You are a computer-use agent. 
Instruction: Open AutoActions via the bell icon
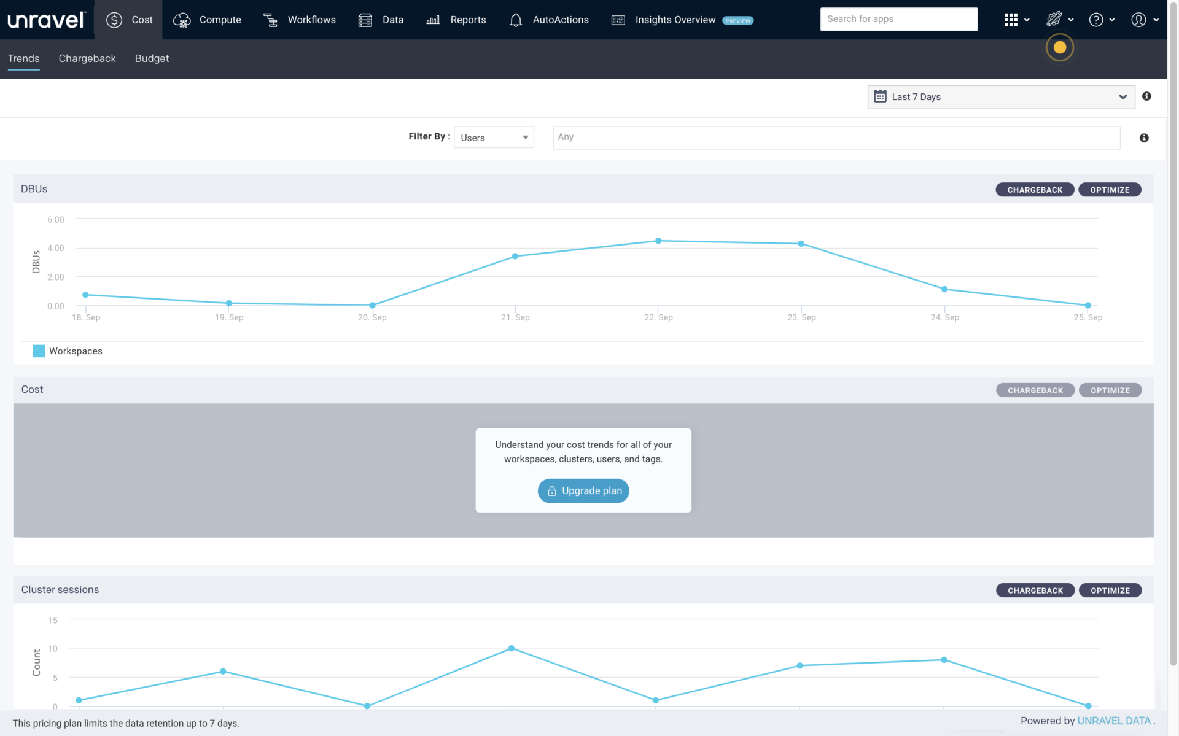516,20
